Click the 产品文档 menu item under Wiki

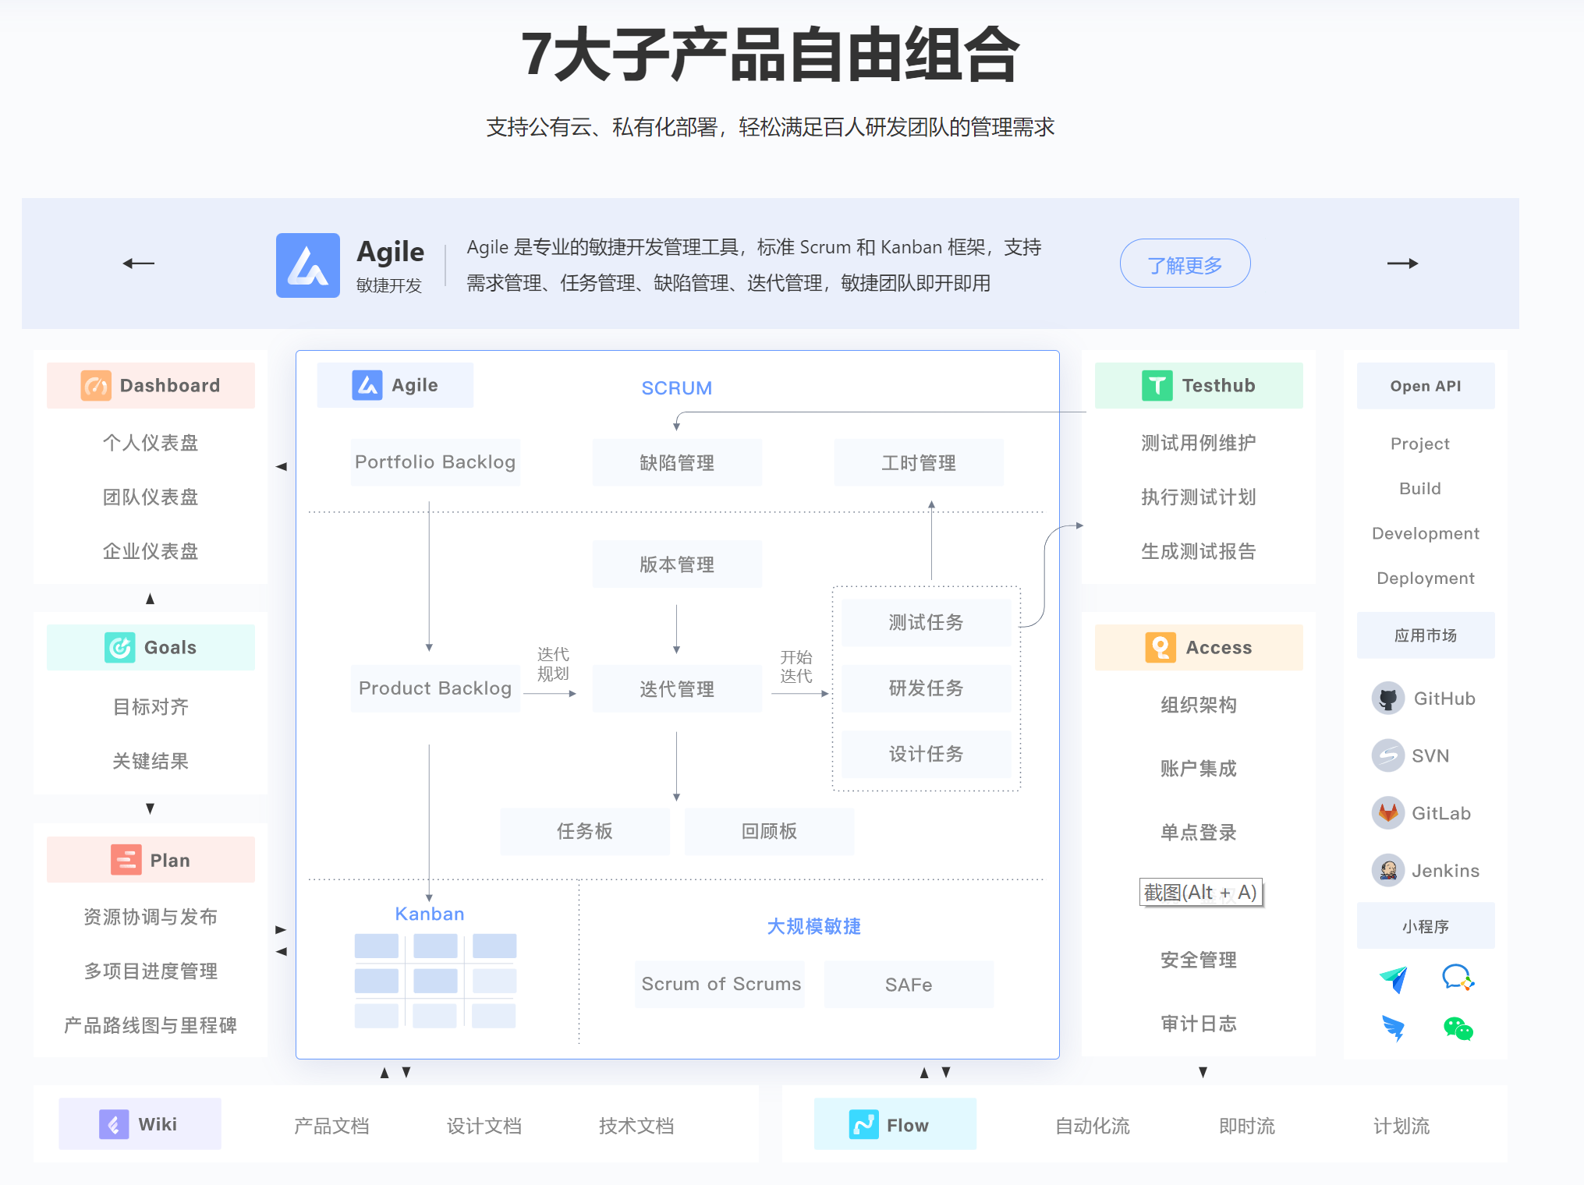(x=332, y=1125)
